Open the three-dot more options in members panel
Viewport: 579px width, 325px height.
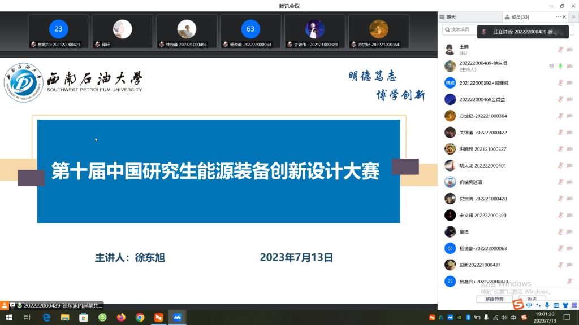coord(558,17)
